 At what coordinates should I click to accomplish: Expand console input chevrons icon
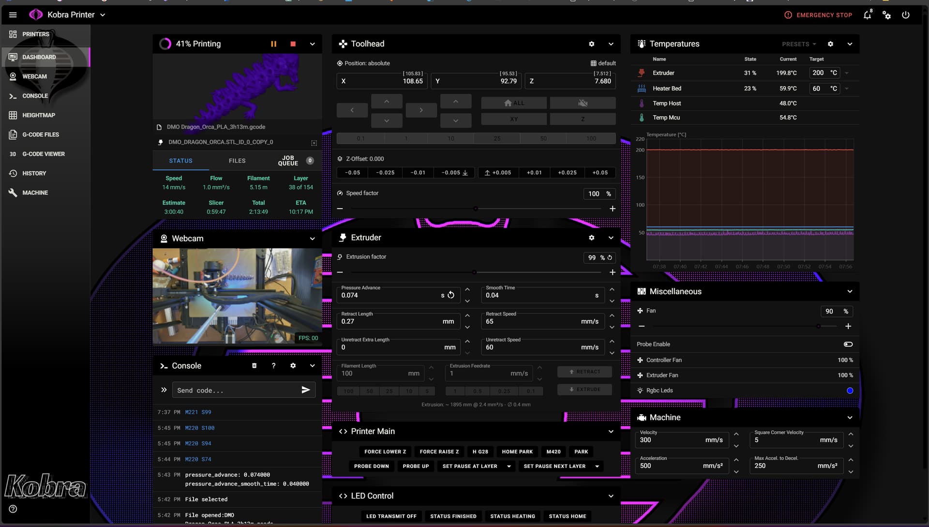point(164,390)
